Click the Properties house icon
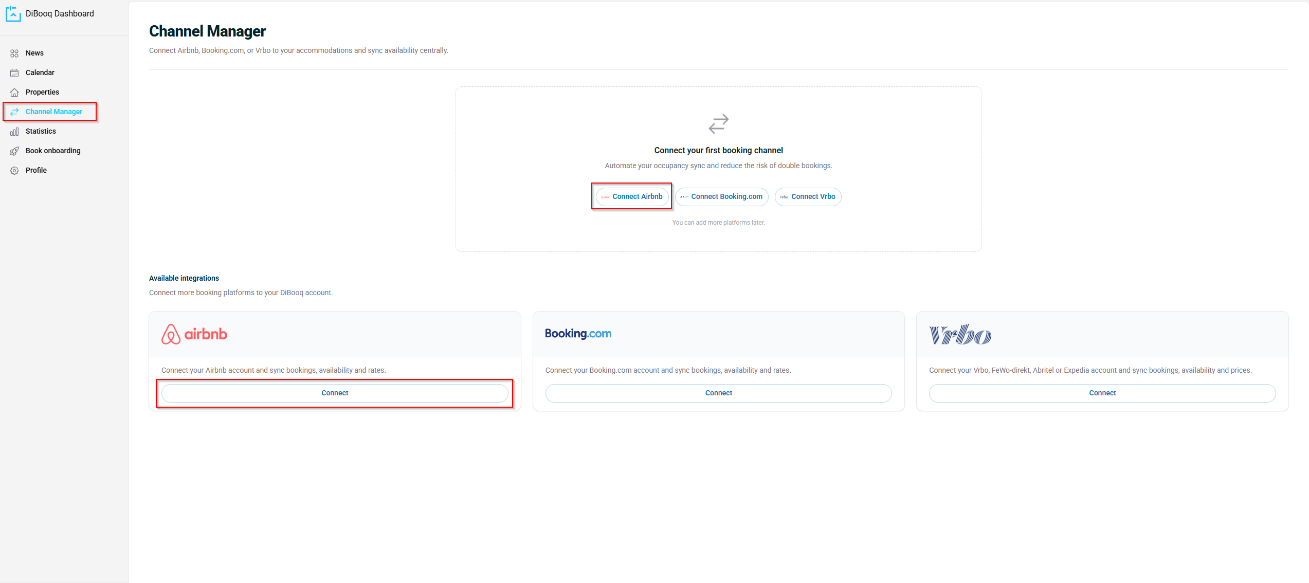1309x583 pixels. click(x=14, y=93)
